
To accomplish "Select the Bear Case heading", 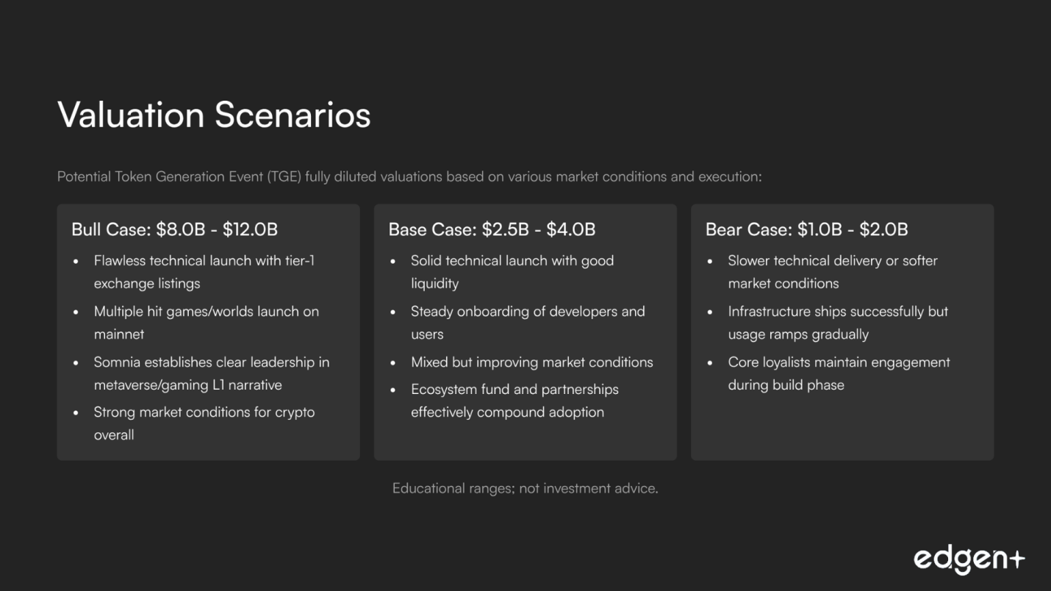I will tap(806, 229).
